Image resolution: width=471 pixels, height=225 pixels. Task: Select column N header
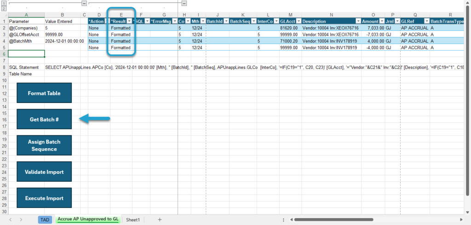click(331, 15)
